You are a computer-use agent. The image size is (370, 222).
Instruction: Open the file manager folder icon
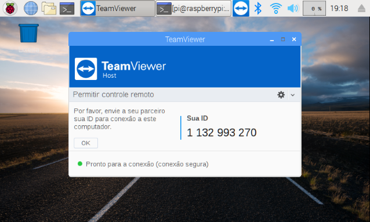(49, 8)
